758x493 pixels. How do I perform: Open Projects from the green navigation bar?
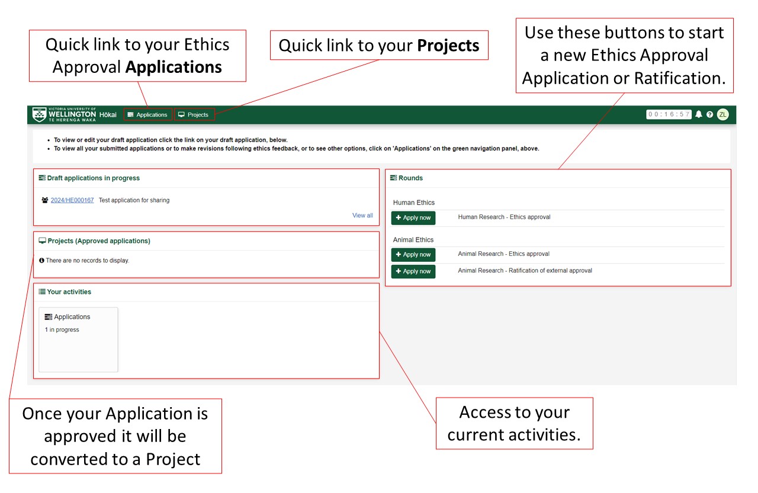(194, 114)
